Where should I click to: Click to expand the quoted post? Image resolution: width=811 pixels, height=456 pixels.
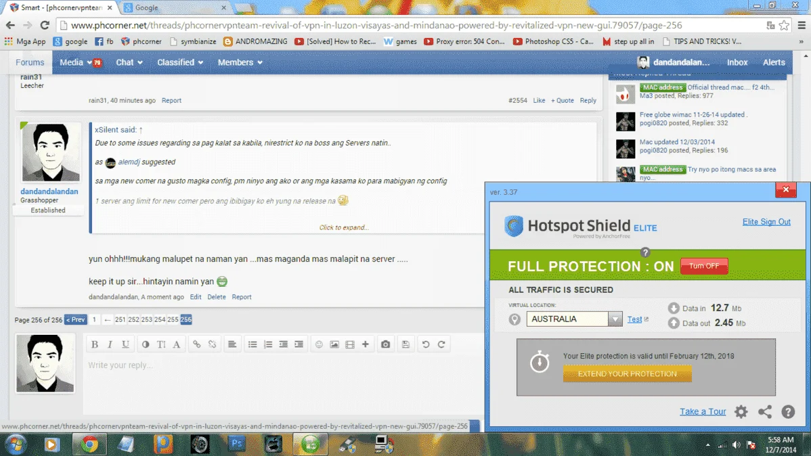pyautogui.click(x=343, y=227)
